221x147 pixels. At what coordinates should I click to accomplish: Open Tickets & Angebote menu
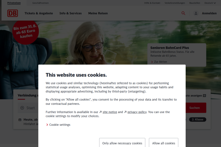(x=39, y=13)
